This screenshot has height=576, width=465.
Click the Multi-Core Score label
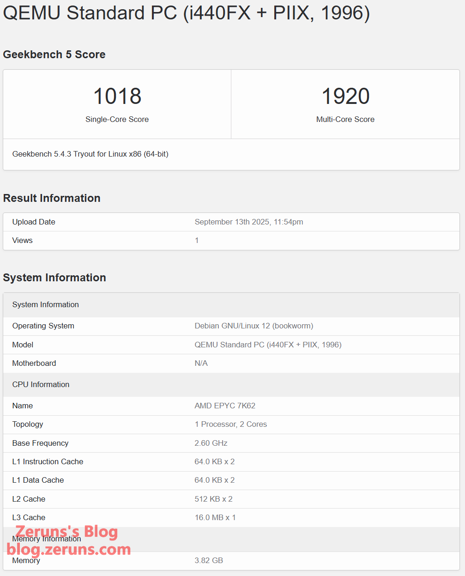click(x=345, y=119)
